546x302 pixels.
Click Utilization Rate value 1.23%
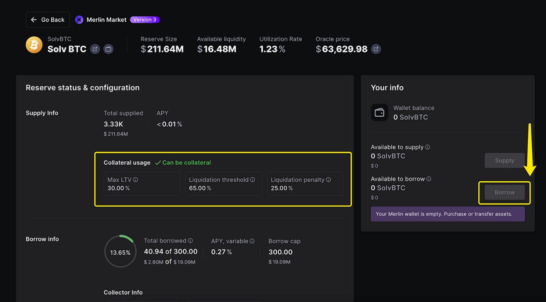pyautogui.click(x=272, y=49)
